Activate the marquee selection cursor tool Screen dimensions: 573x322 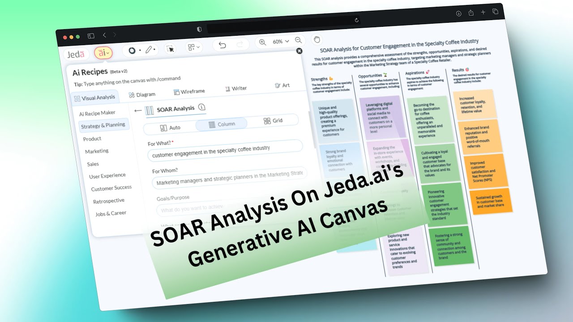point(170,49)
